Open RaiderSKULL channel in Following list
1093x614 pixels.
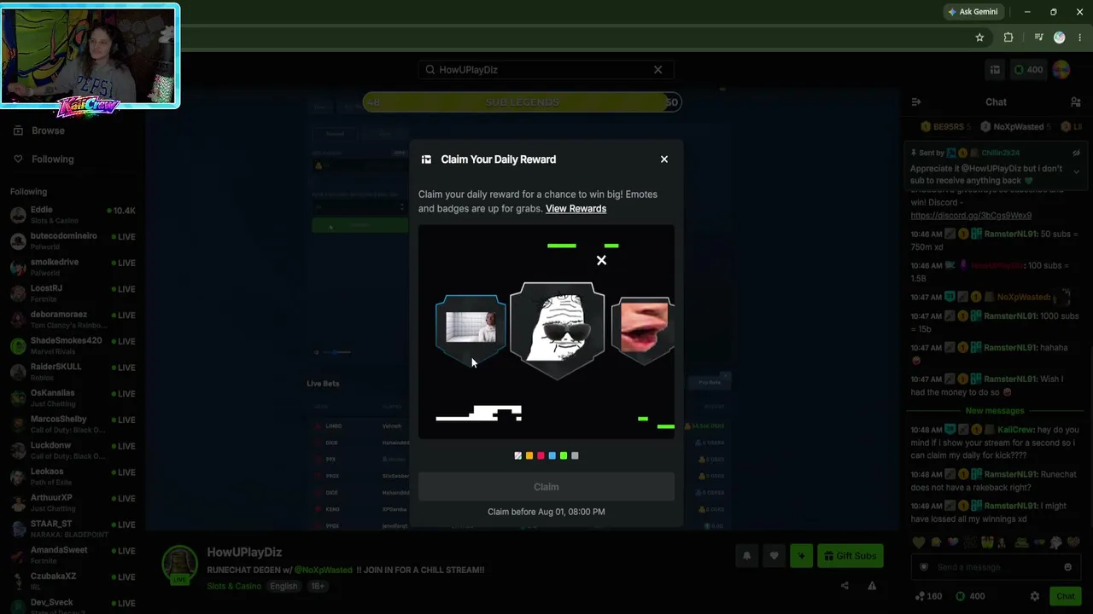[x=73, y=373]
